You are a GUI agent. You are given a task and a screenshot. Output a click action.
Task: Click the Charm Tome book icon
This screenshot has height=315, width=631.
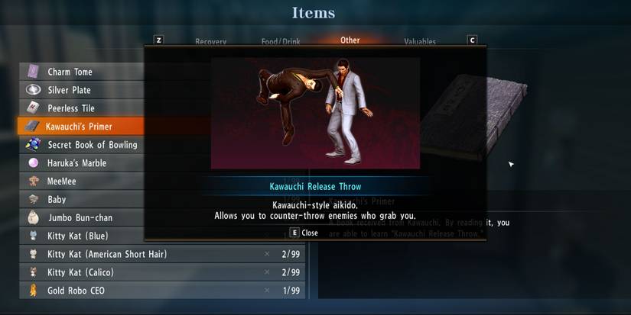pos(33,72)
